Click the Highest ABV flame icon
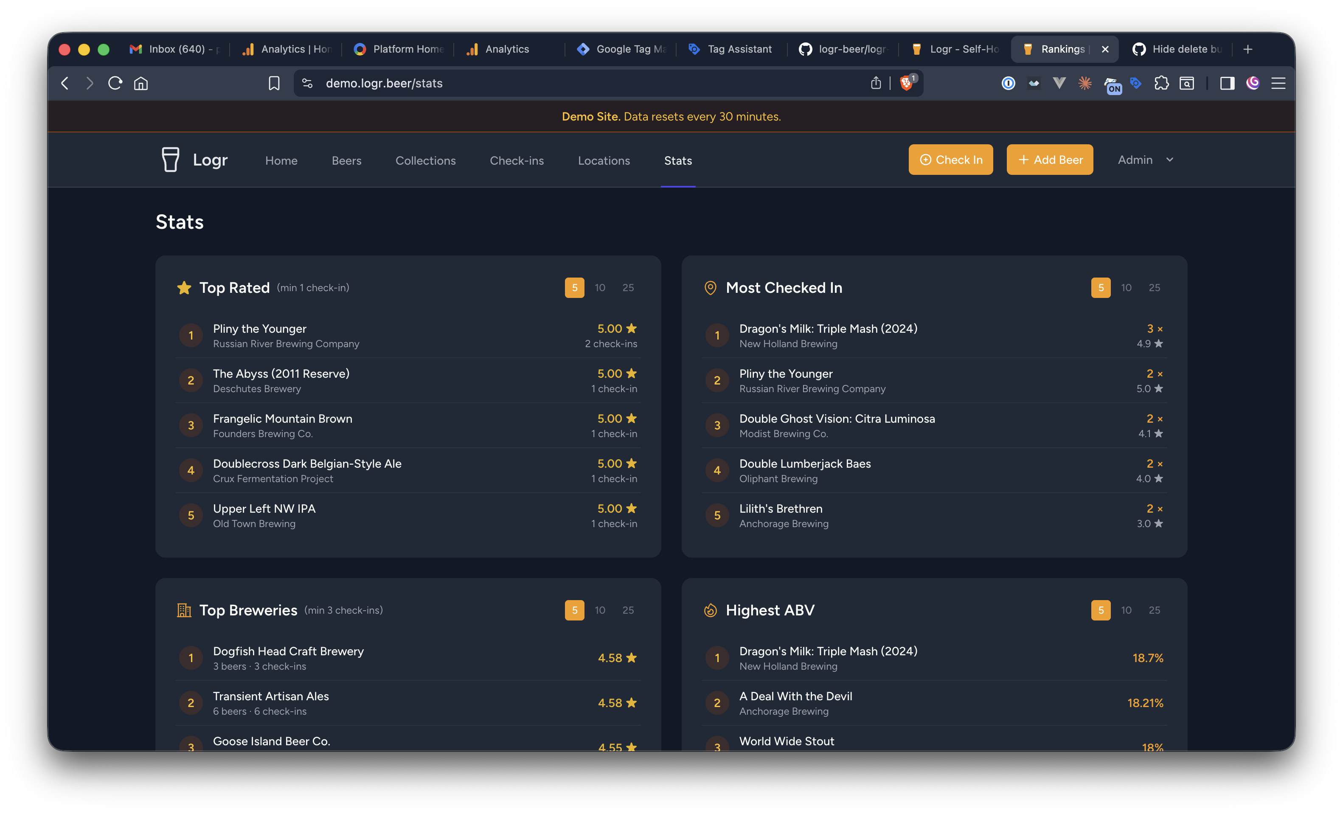Viewport: 1343px width, 814px height. (710, 610)
